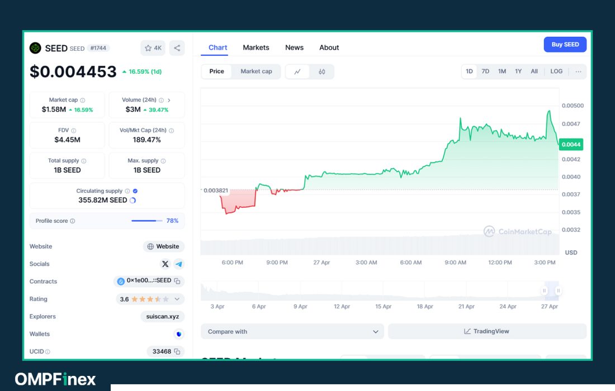Click the Vol/Mkt Cap info icon
Image resolution: width=615 pixels, height=391 pixels.
click(x=171, y=131)
